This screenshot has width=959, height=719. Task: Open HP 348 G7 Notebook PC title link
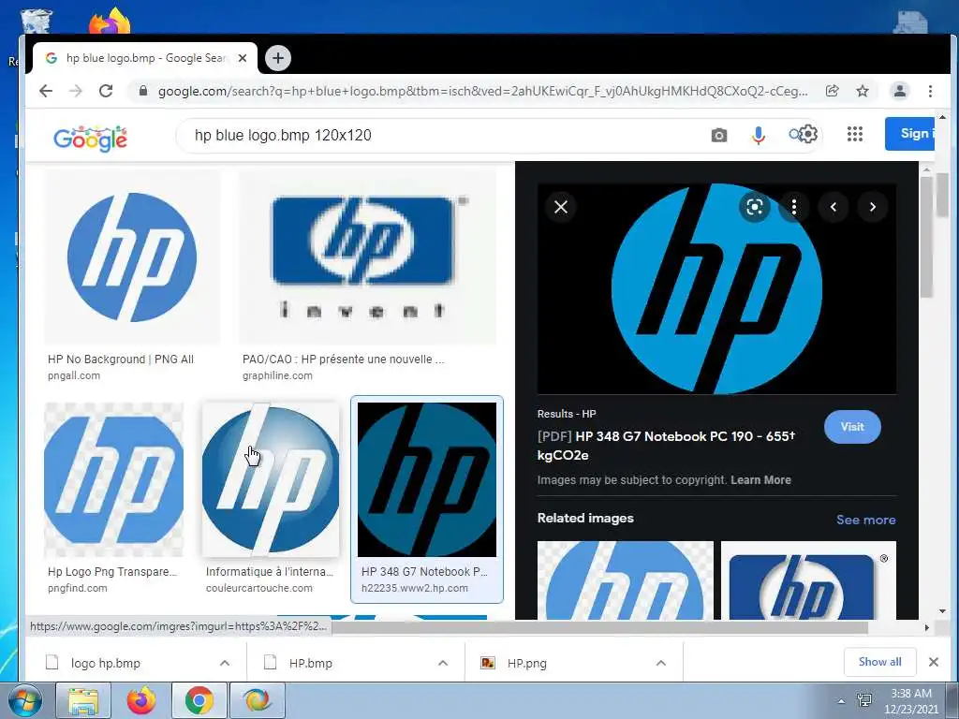pos(666,446)
